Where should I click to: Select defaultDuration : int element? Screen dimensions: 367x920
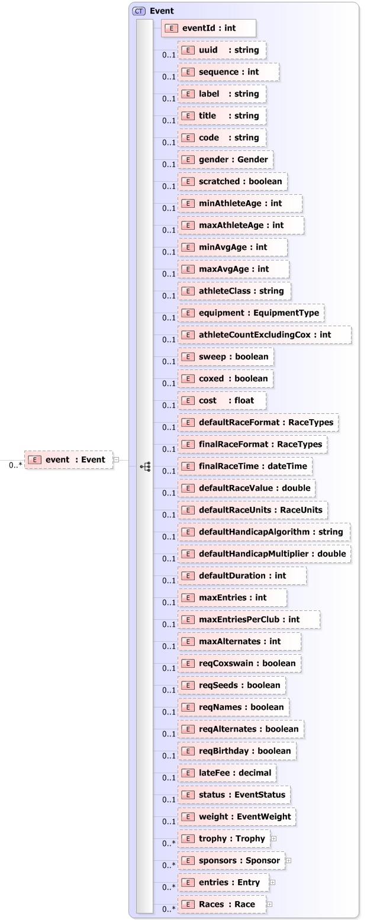(242, 575)
